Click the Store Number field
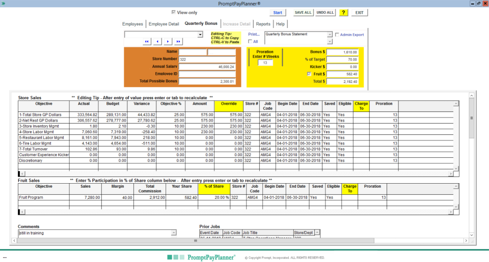This screenshot has height=262, width=489. (207, 59)
